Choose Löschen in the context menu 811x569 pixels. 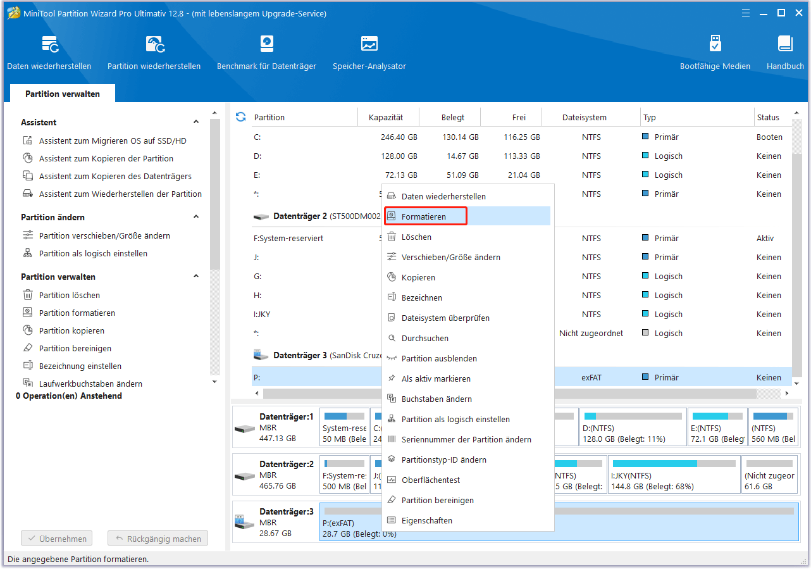pos(468,237)
